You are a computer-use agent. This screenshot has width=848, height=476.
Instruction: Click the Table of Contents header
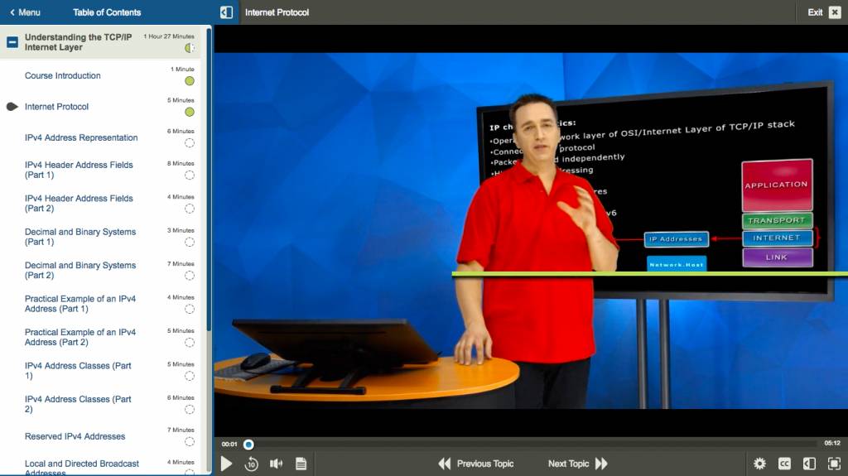[x=107, y=12]
